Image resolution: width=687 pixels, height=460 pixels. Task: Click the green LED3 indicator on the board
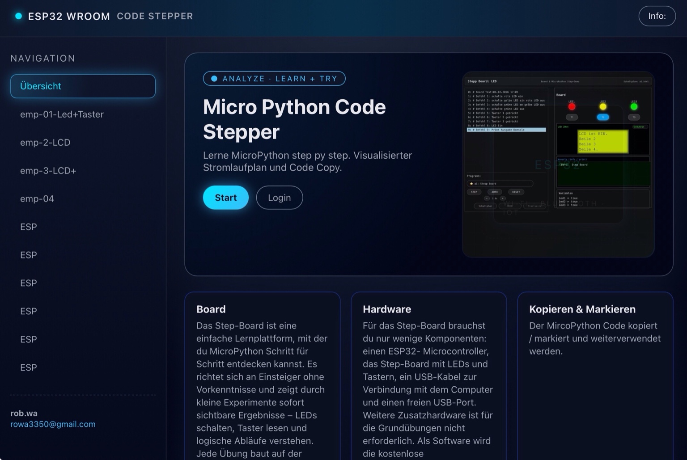[634, 107]
